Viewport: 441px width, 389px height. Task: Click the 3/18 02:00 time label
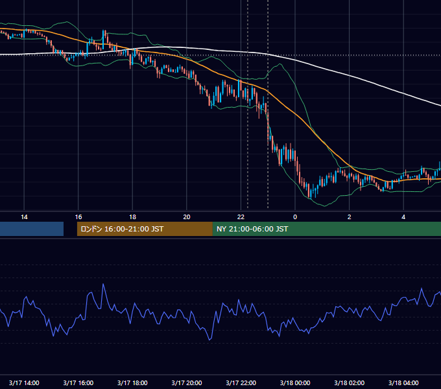pyautogui.click(x=350, y=383)
